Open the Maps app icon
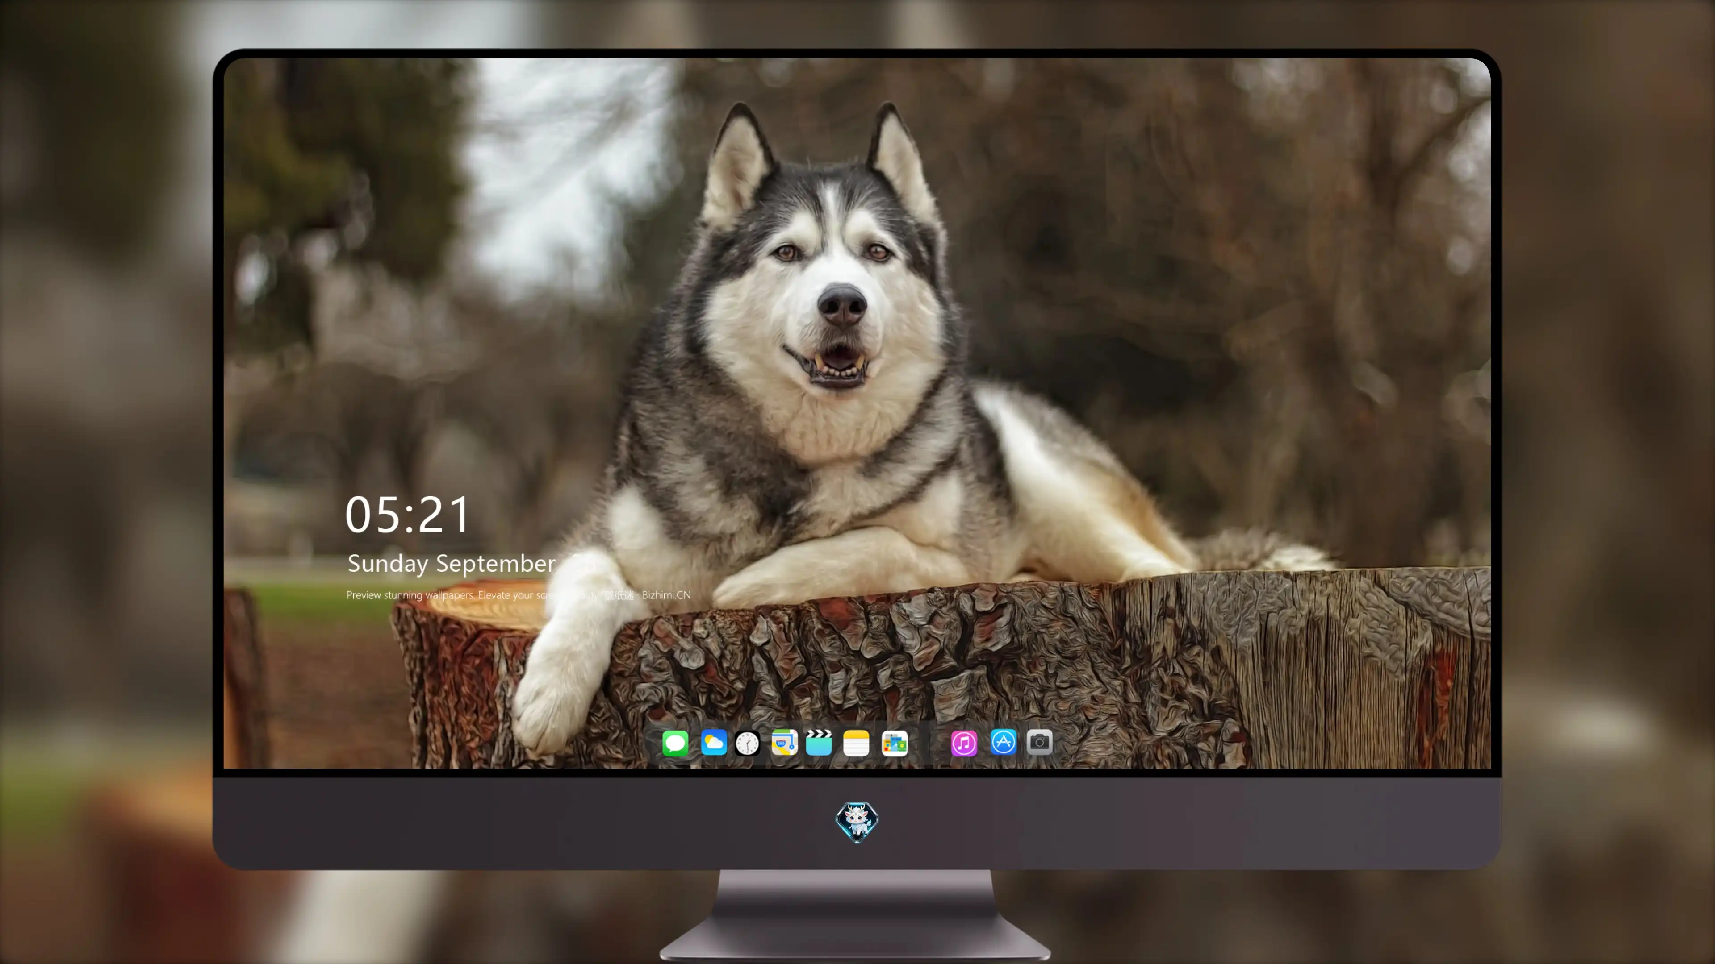Viewport: 1715px width, 964px height. coord(784,743)
